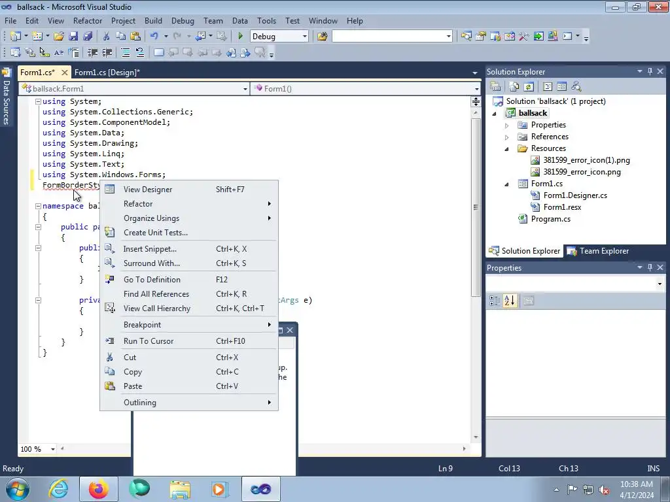Click the Refresh icon in Solution Explorer

tap(529, 87)
